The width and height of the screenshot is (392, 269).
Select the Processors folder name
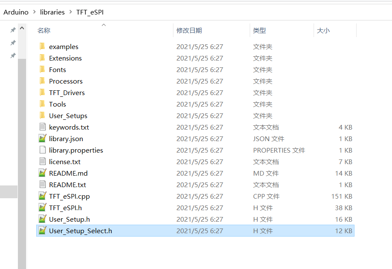(x=66, y=81)
